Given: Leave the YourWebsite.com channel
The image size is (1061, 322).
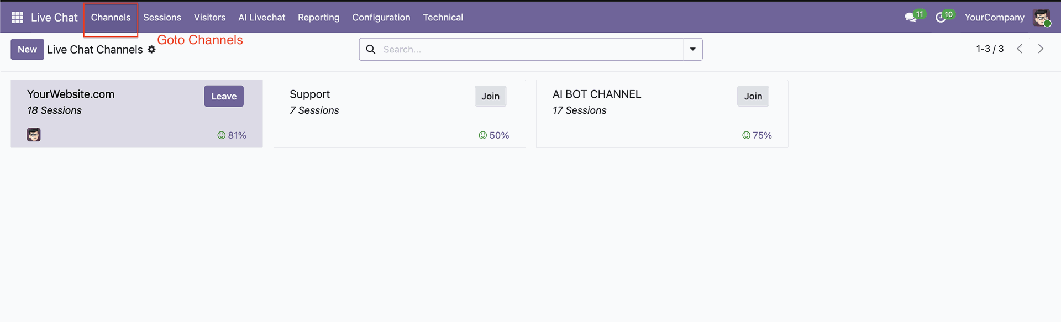Looking at the screenshot, I should pyautogui.click(x=224, y=96).
